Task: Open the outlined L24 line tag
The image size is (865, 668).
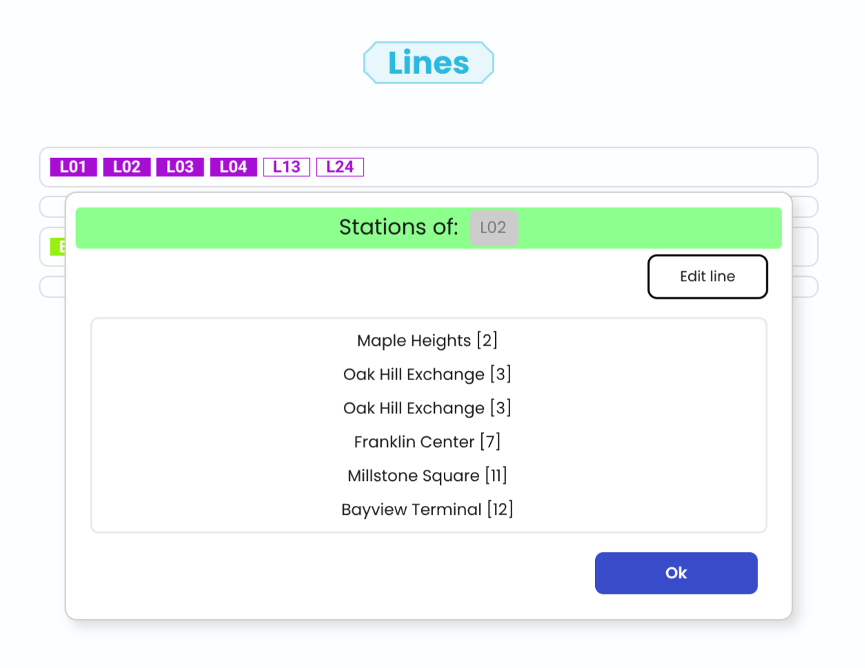Action: tap(340, 167)
